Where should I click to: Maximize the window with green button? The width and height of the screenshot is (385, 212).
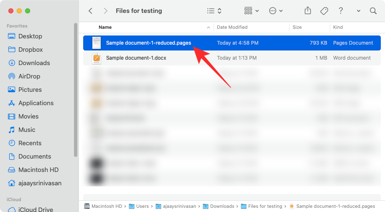(28, 11)
